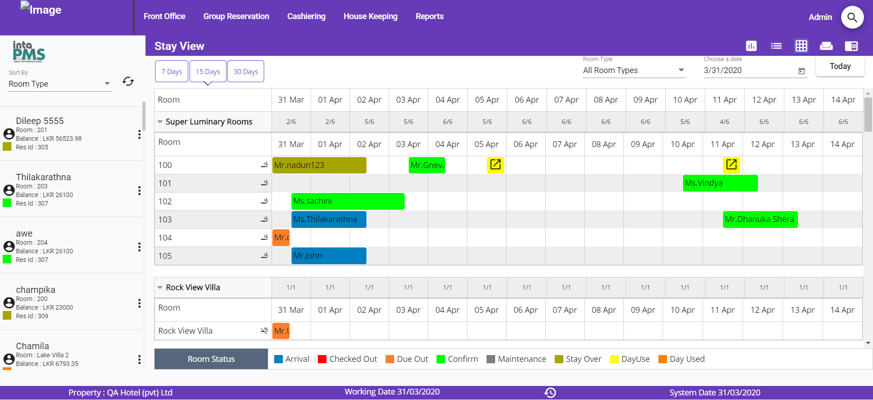Open the day-use booking icon on 05 Apr
Image resolution: width=873 pixels, height=400 pixels.
click(495, 165)
